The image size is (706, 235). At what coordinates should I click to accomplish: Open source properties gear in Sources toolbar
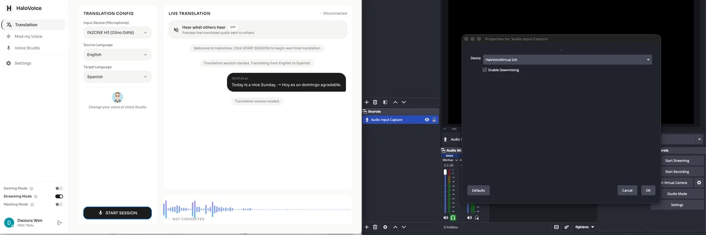tap(385, 227)
